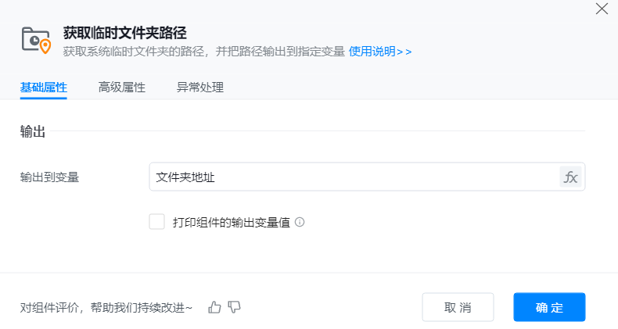Click the 对组件评价 feedback prompt text

tap(106, 307)
